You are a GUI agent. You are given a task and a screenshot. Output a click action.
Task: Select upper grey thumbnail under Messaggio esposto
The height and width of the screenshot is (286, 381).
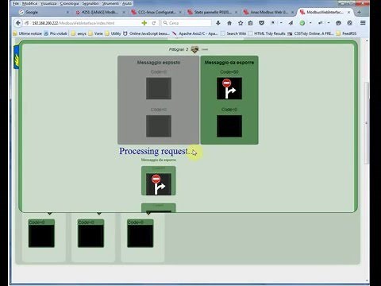click(x=159, y=88)
